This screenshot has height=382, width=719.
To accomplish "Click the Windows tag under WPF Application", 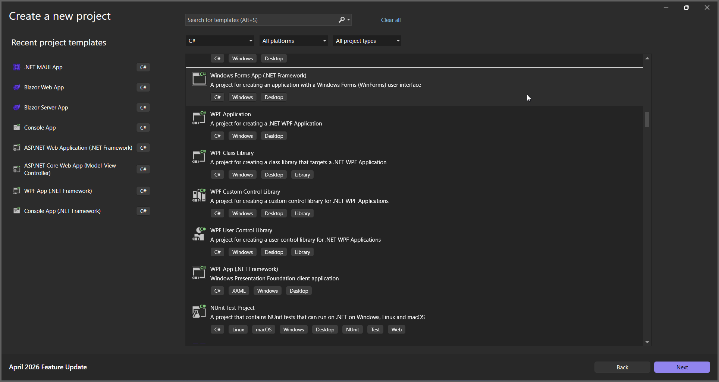I will click(242, 136).
